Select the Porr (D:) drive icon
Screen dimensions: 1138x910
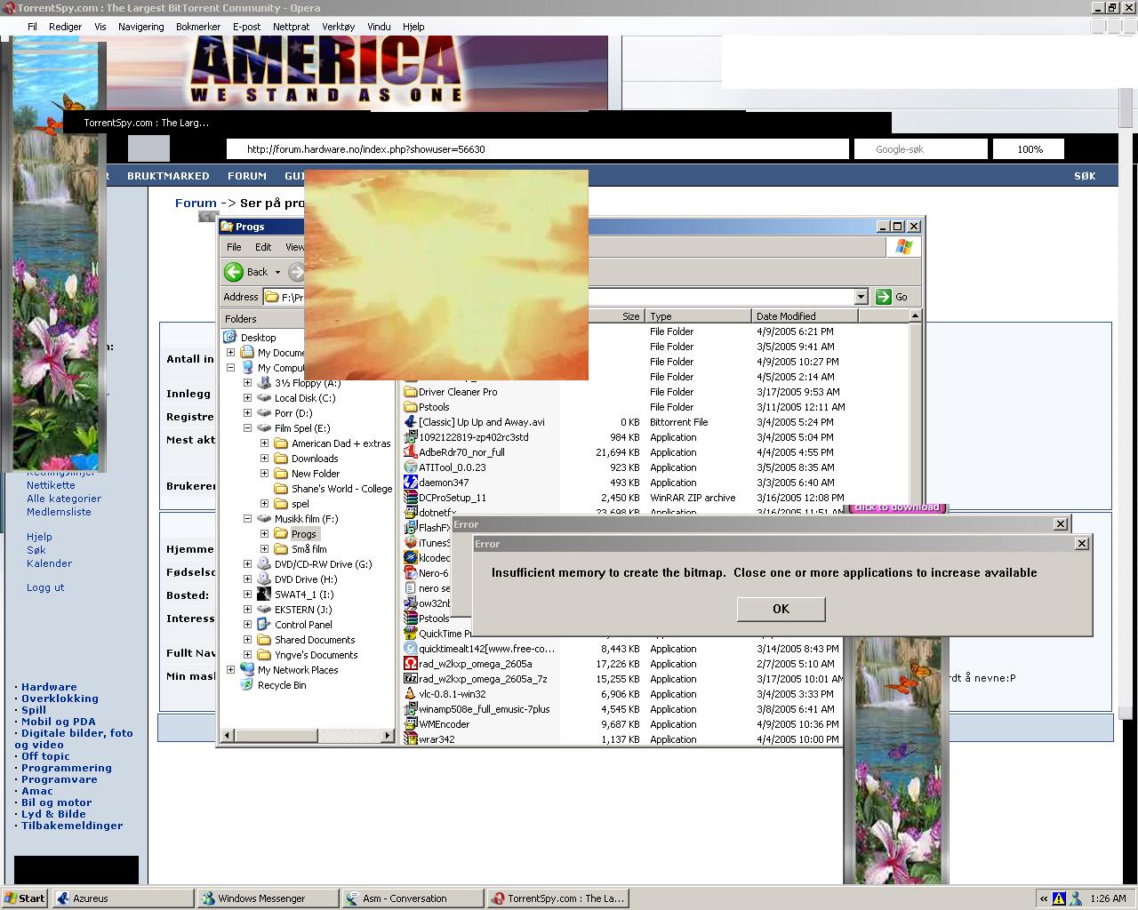point(264,413)
